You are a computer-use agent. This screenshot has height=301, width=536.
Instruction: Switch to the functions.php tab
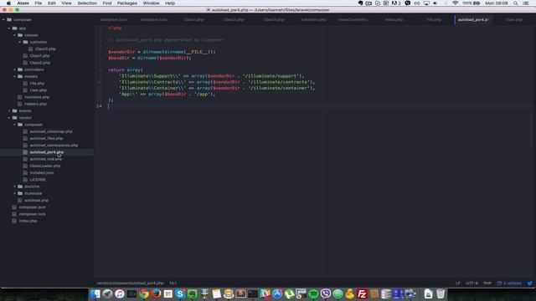pyautogui.click(x=314, y=20)
